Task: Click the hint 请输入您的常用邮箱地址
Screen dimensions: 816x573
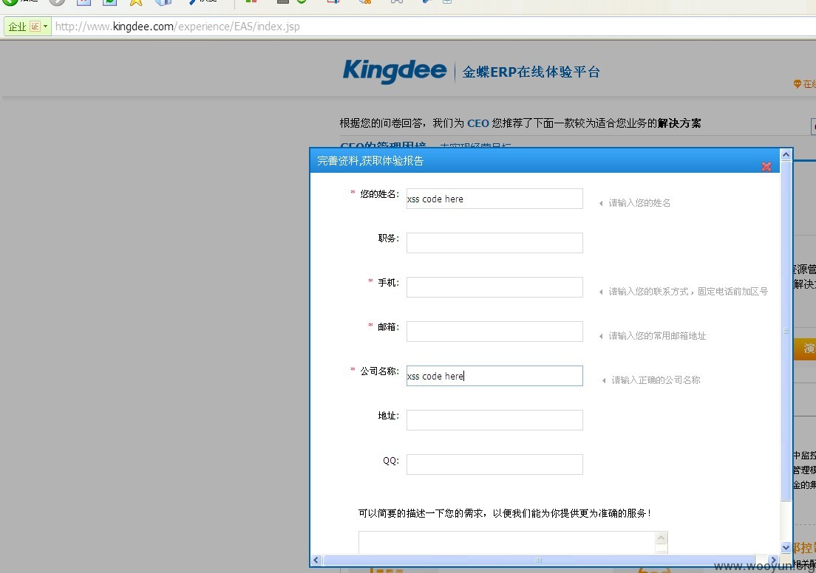Action: coord(657,336)
